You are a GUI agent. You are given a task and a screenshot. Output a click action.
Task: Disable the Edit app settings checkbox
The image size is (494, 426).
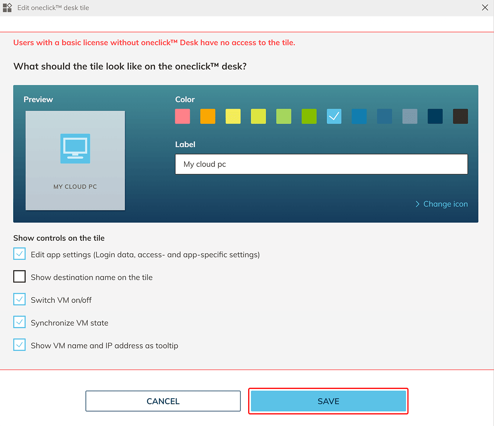(20, 254)
